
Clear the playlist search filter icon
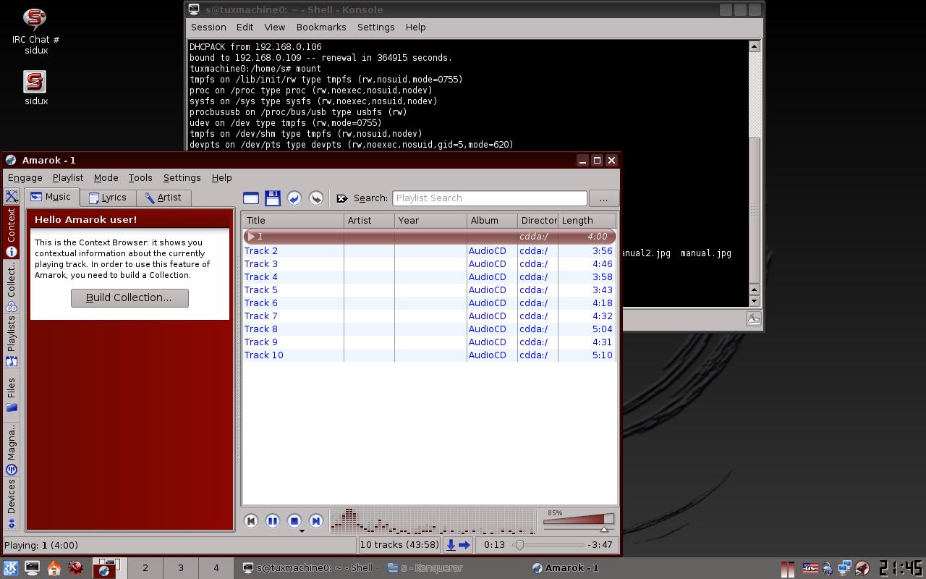[342, 198]
